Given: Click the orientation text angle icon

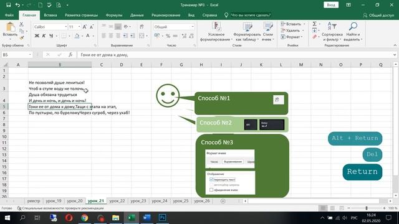Looking at the screenshot, I should (x=126, y=27).
